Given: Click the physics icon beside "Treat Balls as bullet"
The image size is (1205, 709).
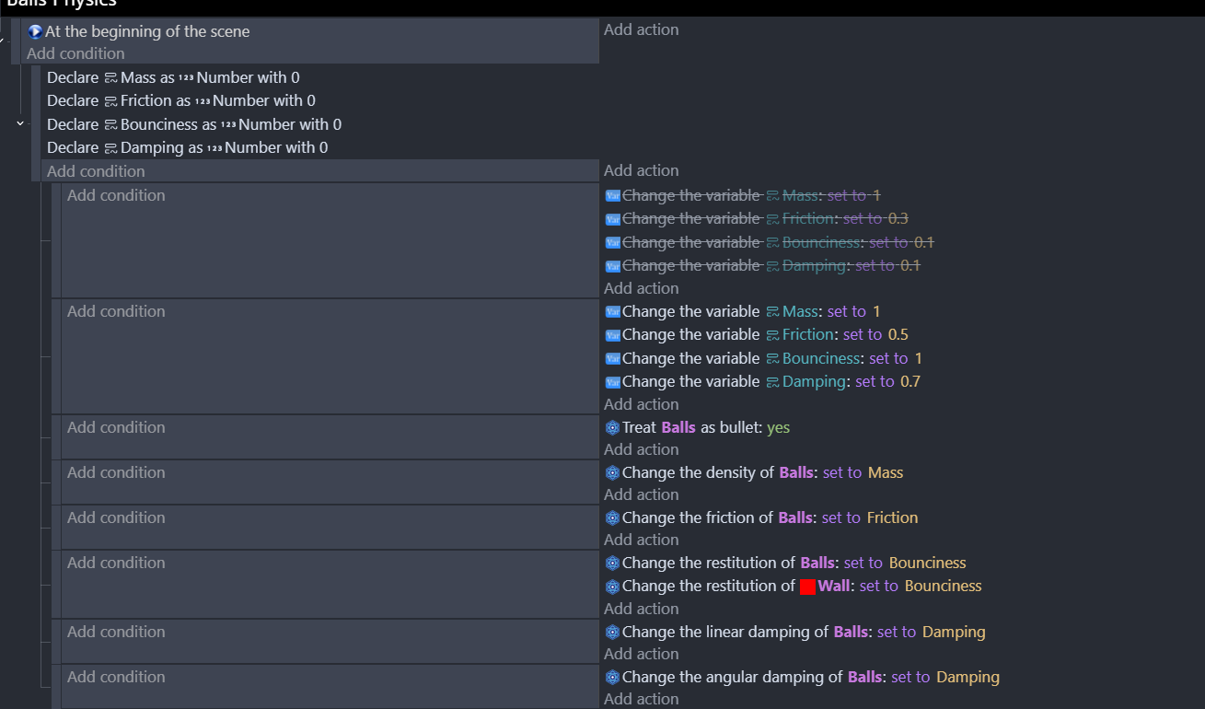Looking at the screenshot, I should coord(612,428).
